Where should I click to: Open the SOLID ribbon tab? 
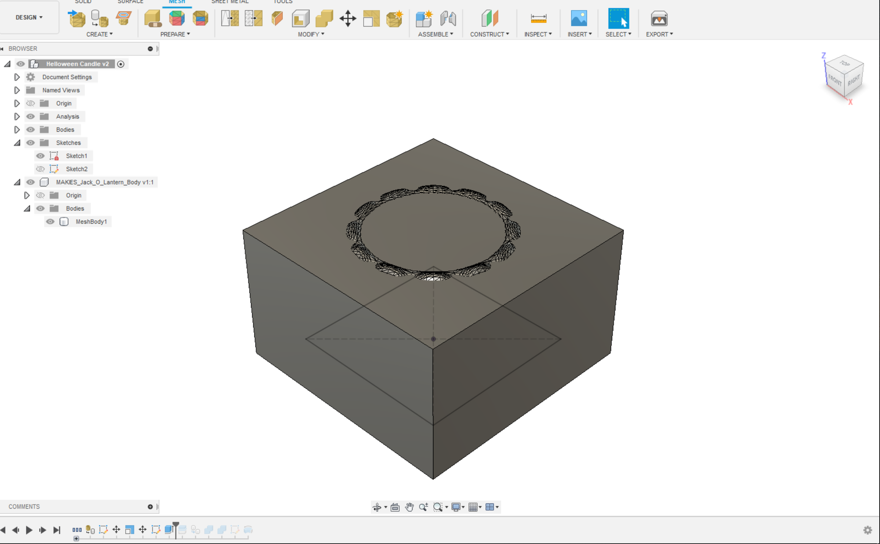(83, 2)
